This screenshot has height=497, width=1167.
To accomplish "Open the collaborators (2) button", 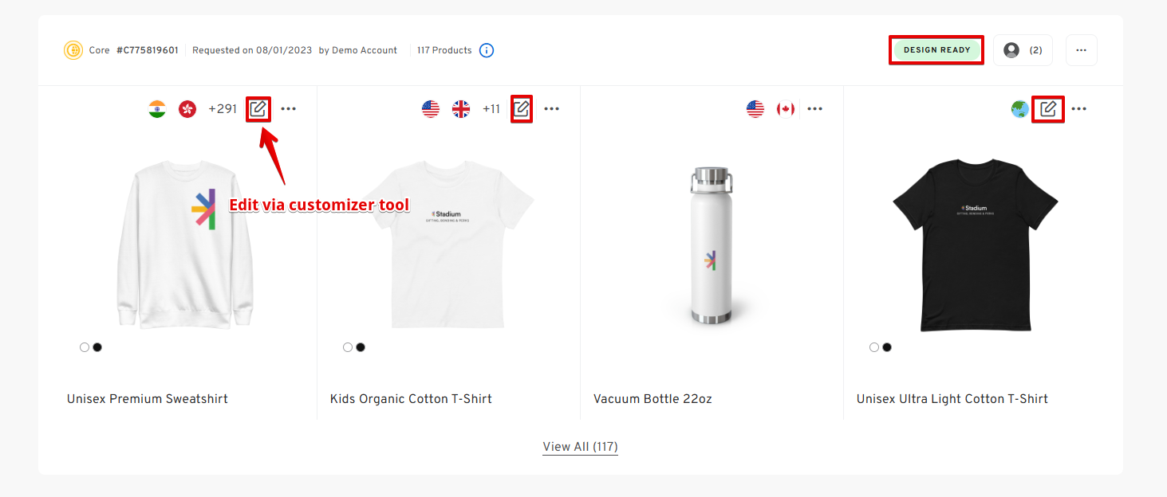I will click(1023, 50).
